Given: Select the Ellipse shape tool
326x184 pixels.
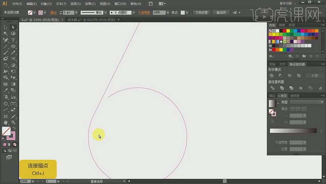Looking at the screenshot, I should coord(13,46).
